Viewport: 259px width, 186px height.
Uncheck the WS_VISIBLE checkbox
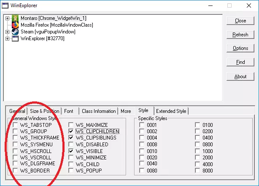71,151
